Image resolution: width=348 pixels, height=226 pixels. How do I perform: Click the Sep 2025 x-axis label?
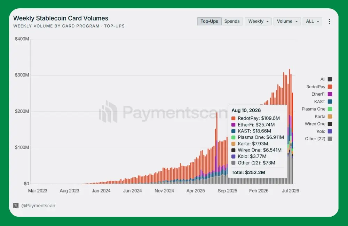(227, 191)
